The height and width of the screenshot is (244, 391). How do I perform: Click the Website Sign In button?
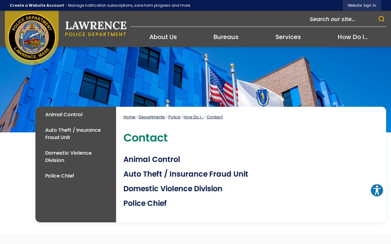click(x=362, y=5)
